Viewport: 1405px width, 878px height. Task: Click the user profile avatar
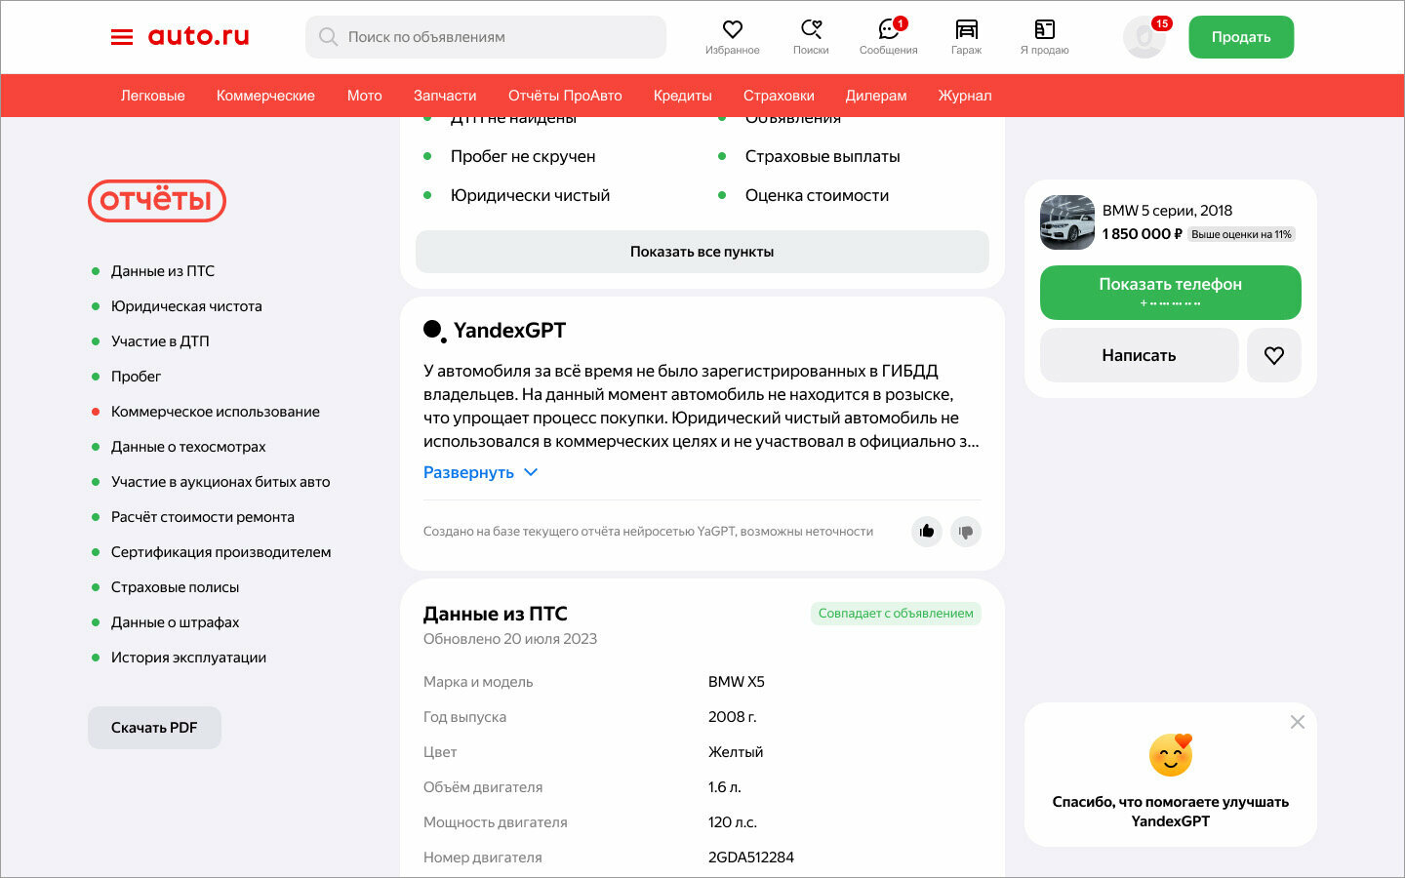coord(1144,37)
